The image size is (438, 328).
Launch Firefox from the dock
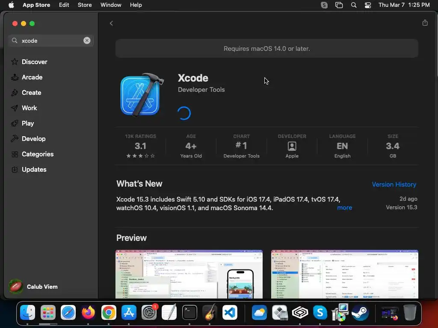88,312
